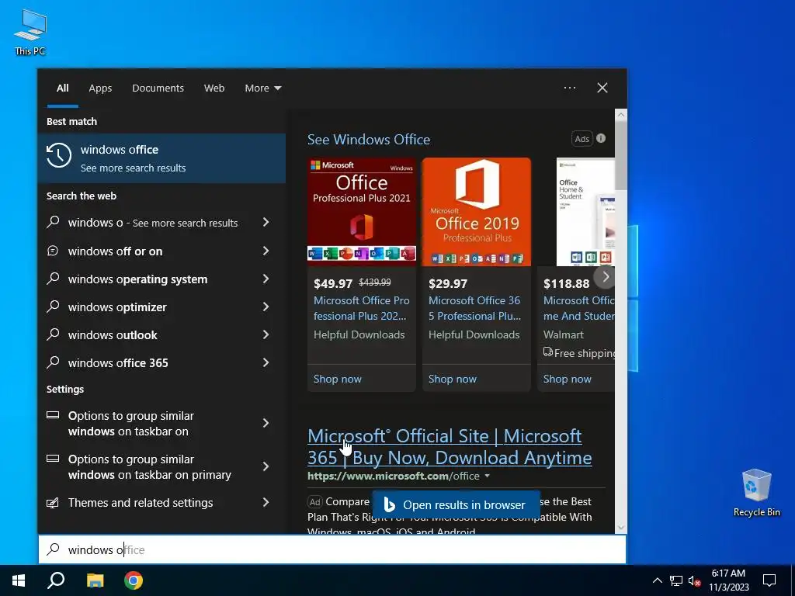
Task: Open the More dropdown
Action: tap(262, 88)
